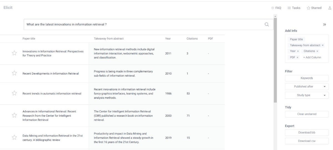Image resolution: width=333 pixels, height=150 pixels.
Task: Click the Clear unstarred button
Action: [307, 114]
